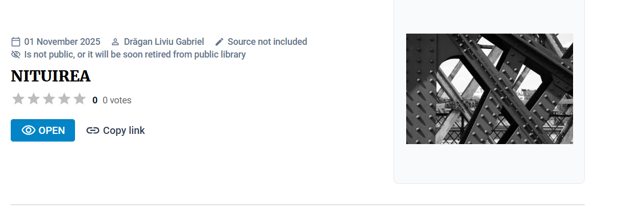This screenshot has width=620, height=222.
Task: Click the eye icon in the OPEN button
Action: [29, 130]
